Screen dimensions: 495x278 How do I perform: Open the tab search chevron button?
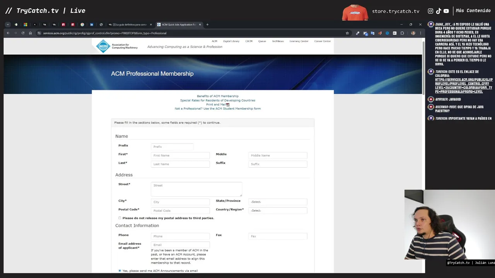point(7,25)
